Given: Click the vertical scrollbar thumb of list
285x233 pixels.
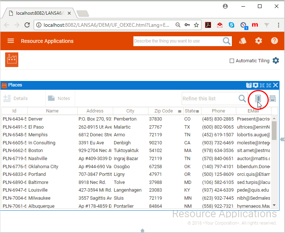Looking at the screenshot, I should coord(274,130).
